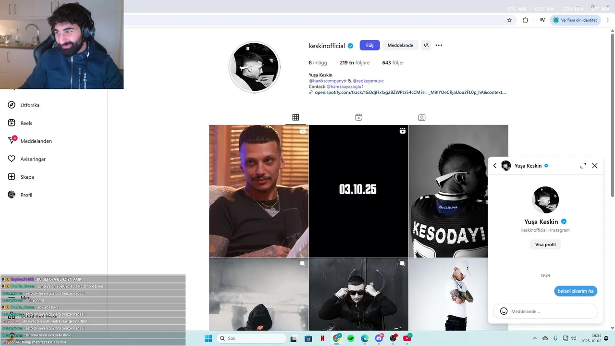Viewport: 615px width, 346px height.
Task: Open the open.spotify.com track link
Action: (410, 92)
